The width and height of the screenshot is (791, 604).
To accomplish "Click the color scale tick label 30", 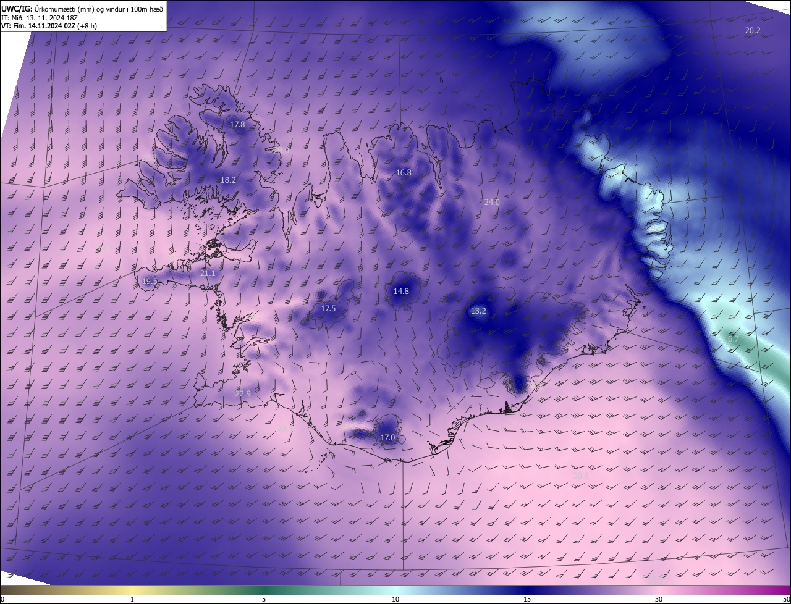I will 659,599.
